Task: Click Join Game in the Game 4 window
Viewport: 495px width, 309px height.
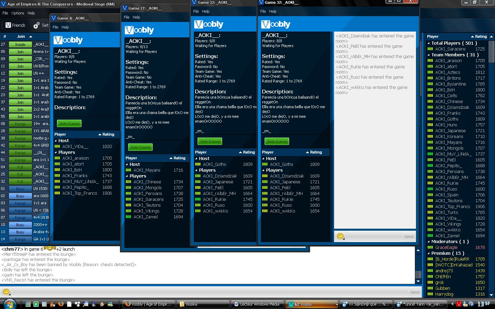Action: click(69, 124)
